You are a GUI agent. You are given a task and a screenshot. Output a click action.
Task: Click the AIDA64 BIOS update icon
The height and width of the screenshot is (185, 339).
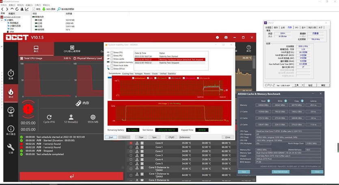point(44,9)
